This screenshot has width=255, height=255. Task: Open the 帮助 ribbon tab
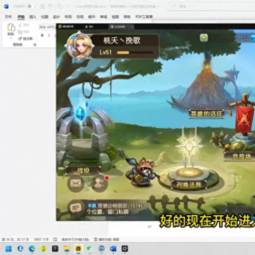click(x=127, y=17)
